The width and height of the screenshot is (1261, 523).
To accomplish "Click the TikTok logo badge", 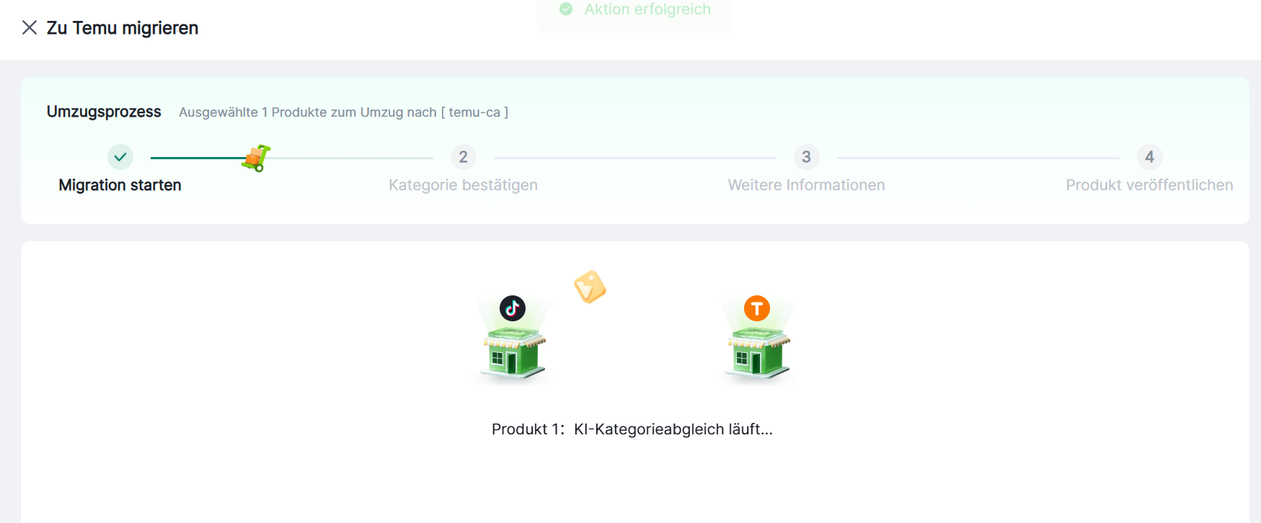I will click(x=513, y=308).
